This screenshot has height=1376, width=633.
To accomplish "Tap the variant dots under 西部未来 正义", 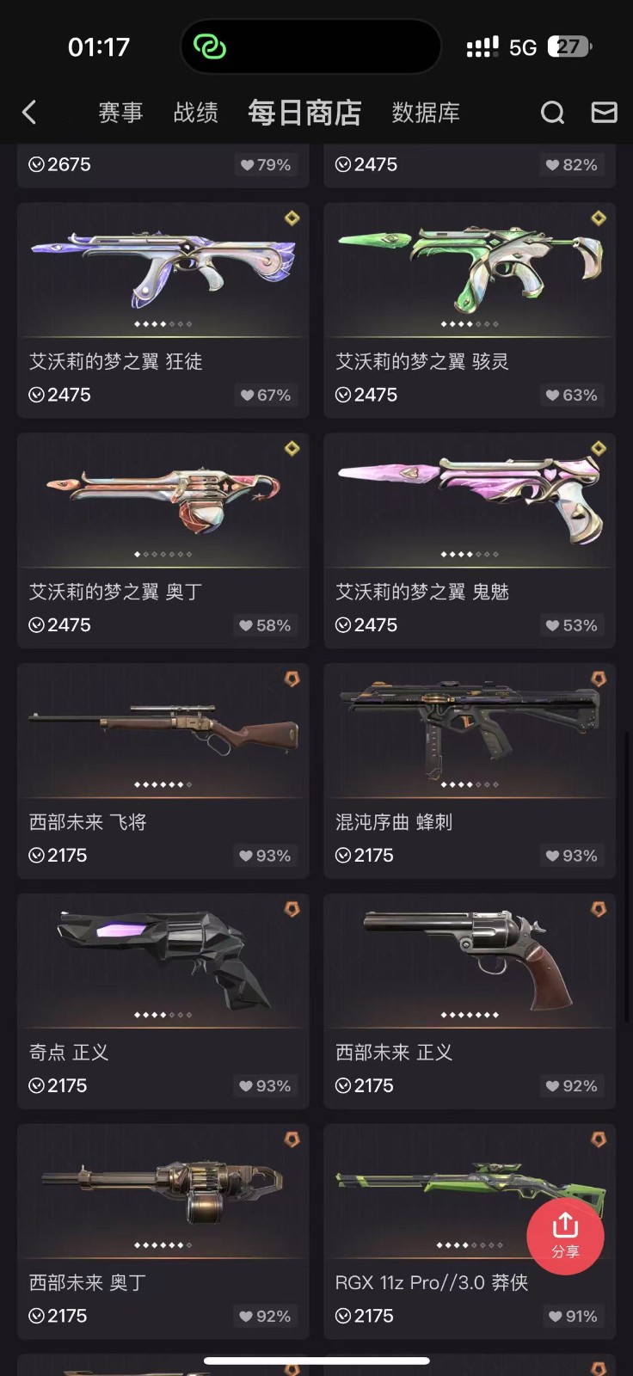I will pos(470,1015).
